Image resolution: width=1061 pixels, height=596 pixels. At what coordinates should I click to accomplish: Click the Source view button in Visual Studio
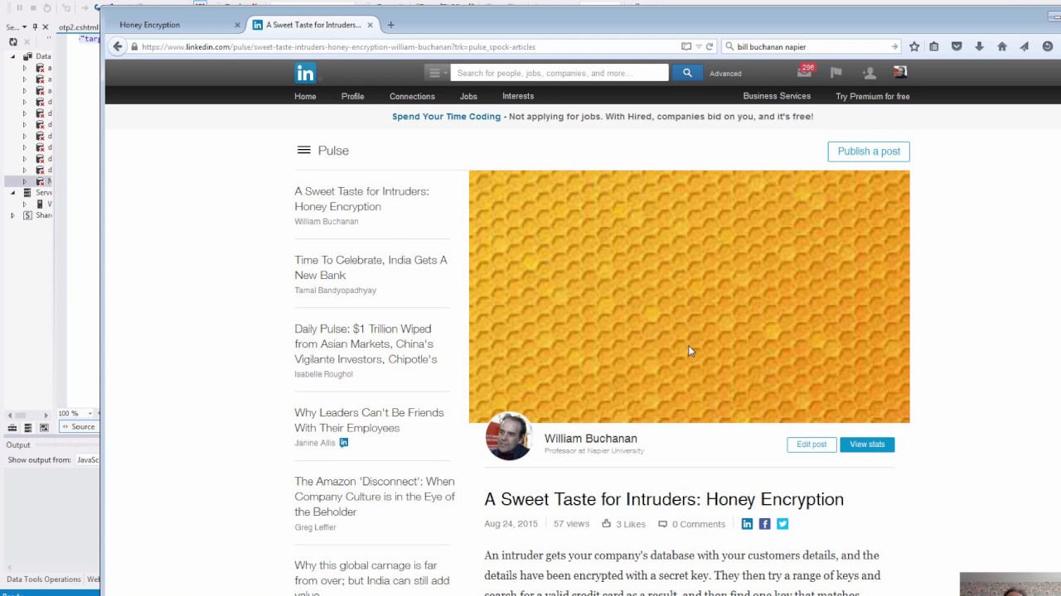[x=80, y=427]
